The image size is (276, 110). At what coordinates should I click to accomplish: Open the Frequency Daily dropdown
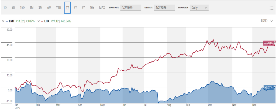pyautogui.click(x=199, y=8)
